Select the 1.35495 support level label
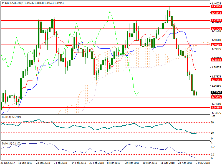Image resolution: width=222 pixels, height=166 pixels. [x=216, y=97]
